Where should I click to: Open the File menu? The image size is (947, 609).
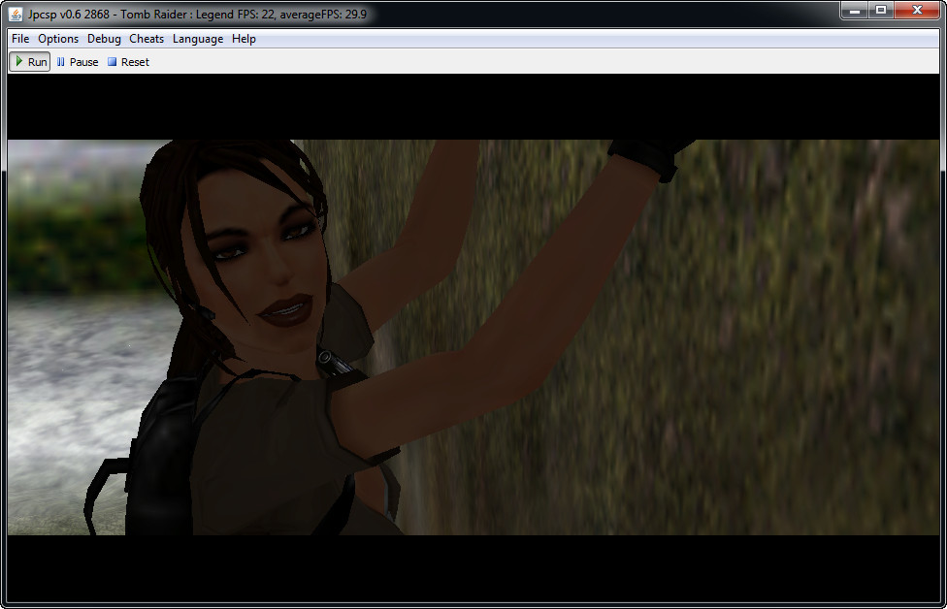pos(20,39)
